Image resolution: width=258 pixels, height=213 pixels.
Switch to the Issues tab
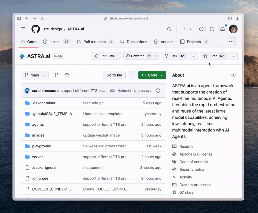57,42
